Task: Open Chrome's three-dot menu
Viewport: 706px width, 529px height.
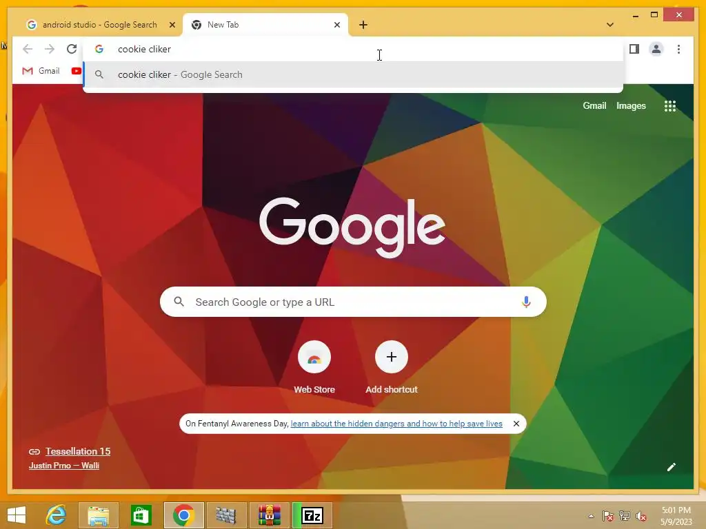Action: [x=678, y=49]
